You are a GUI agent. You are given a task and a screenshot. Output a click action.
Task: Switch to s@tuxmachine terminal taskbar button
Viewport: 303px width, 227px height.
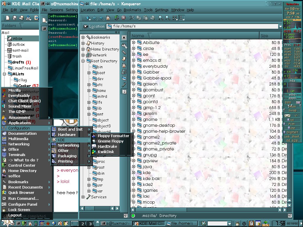117,223
